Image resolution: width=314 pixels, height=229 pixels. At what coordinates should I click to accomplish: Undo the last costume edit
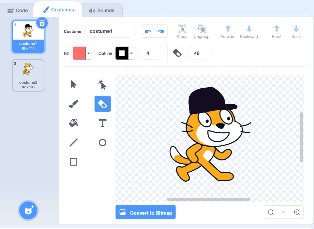pos(148,31)
